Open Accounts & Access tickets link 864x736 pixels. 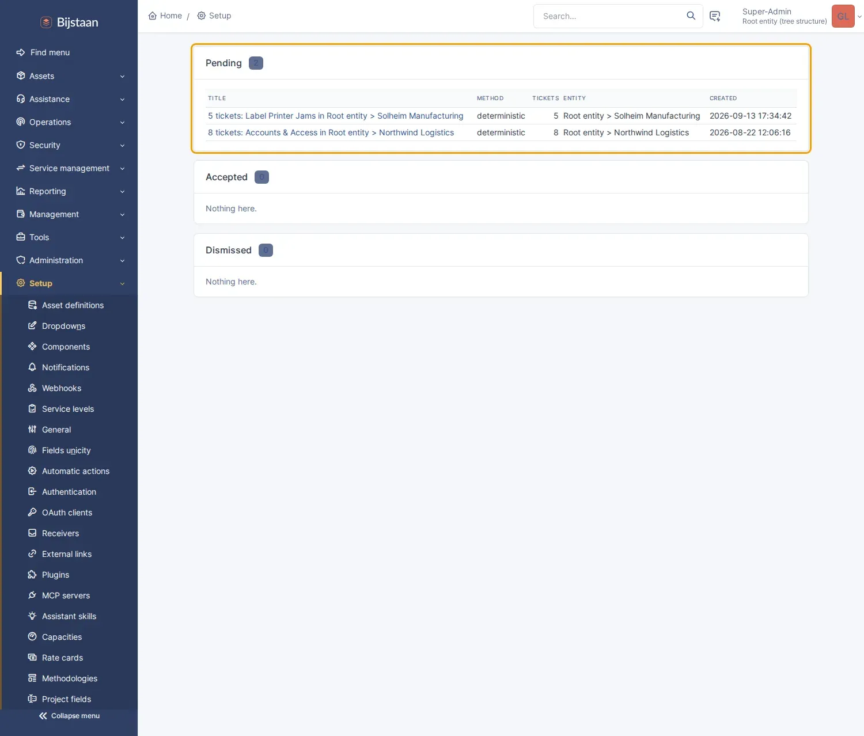pyautogui.click(x=331, y=132)
